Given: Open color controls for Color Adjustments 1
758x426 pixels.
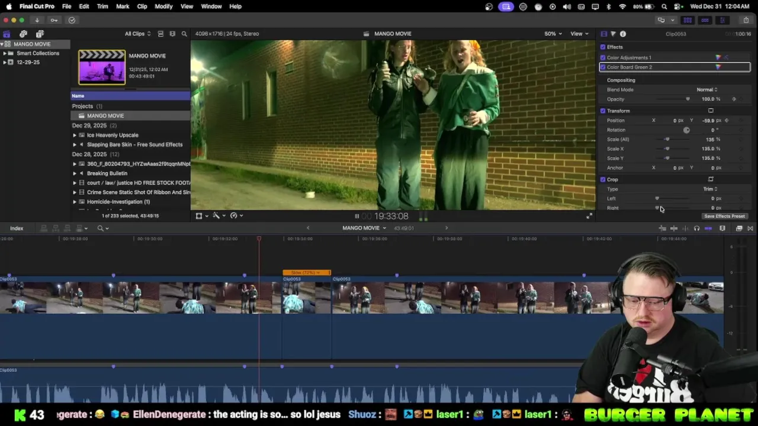Looking at the screenshot, I should [x=718, y=57].
